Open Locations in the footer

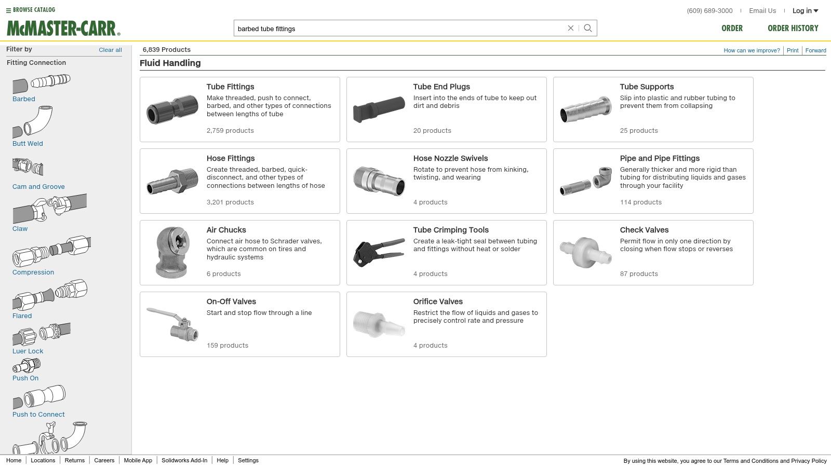tap(43, 460)
